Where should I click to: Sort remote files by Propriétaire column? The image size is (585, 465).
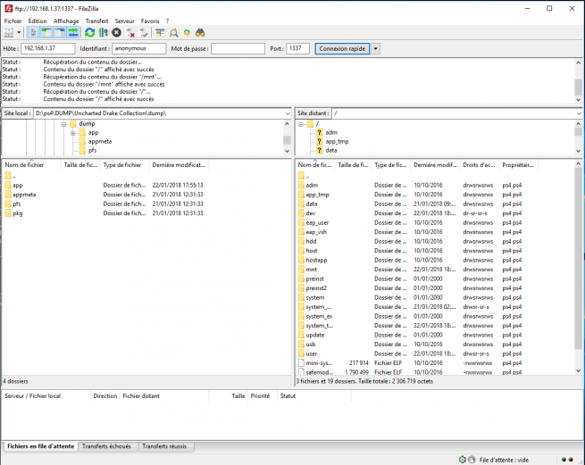(518, 165)
